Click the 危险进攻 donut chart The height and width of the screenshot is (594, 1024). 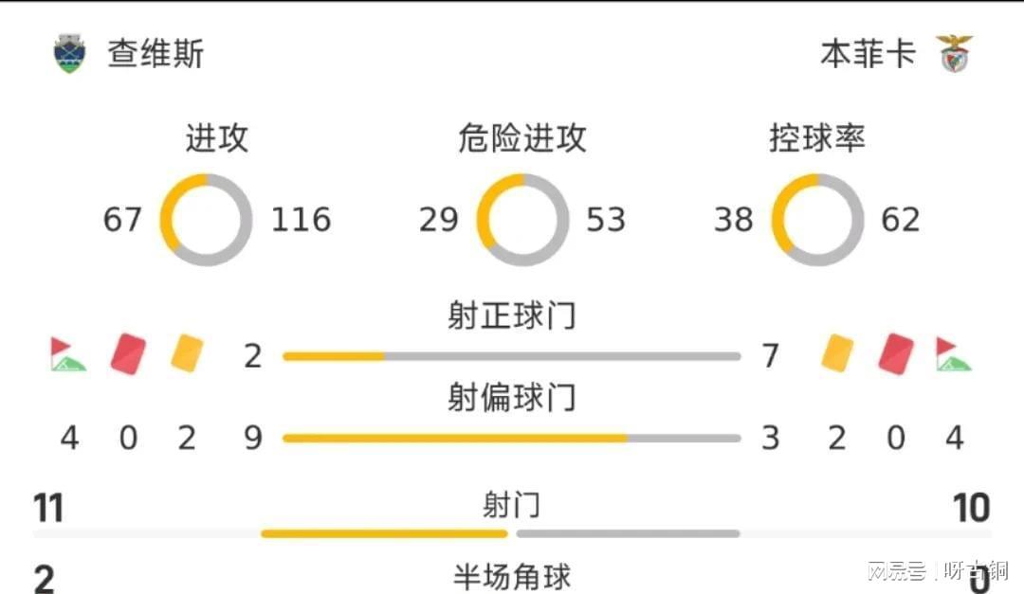click(x=522, y=220)
